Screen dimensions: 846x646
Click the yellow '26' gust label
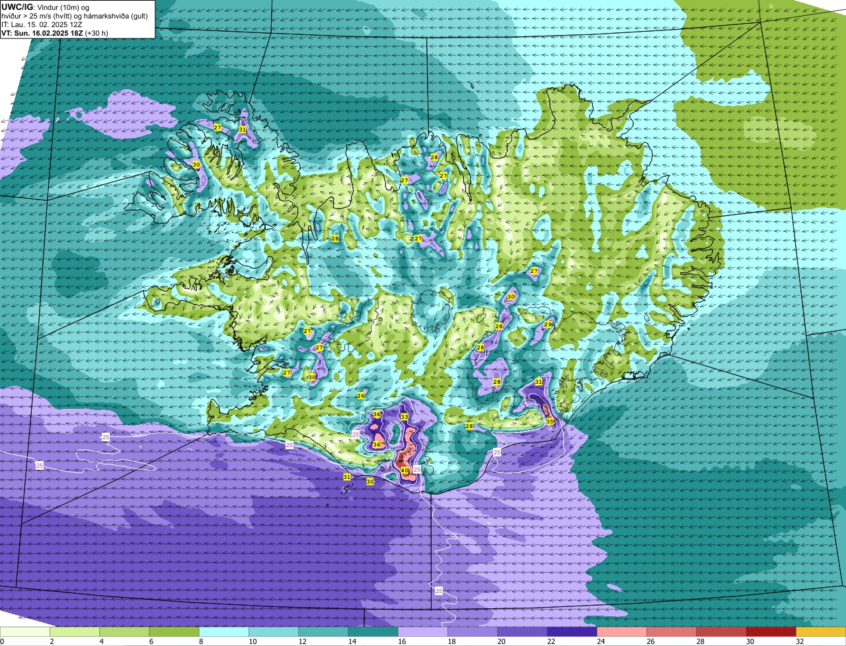[361, 396]
